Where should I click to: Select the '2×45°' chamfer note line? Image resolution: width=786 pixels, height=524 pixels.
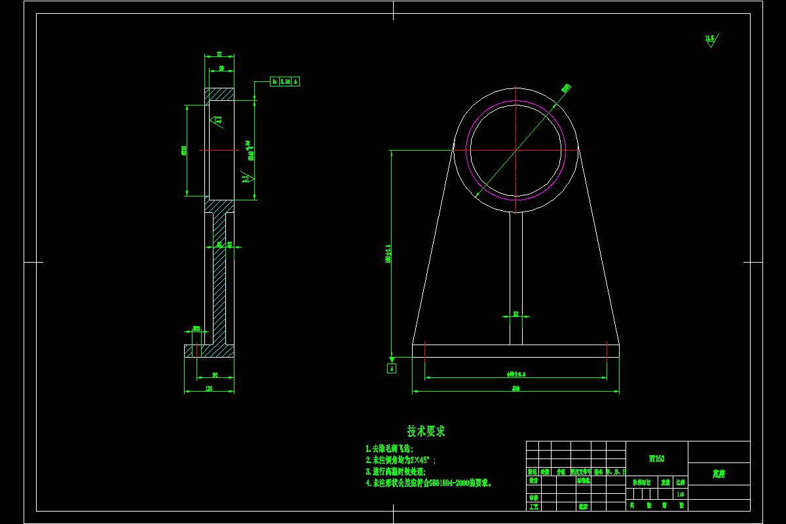[x=401, y=460]
